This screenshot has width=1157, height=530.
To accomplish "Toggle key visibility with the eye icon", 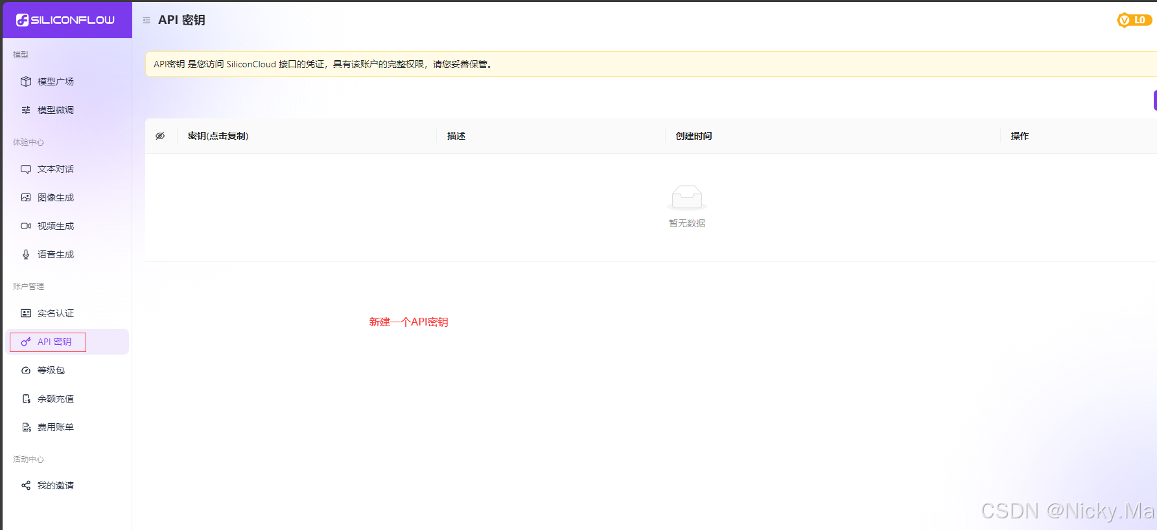I will (160, 136).
